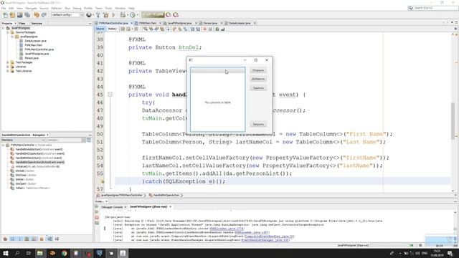The width and height of the screenshot is (459, 258).
Task: Switch to the DataAccessor.java editor tab
Action: pyautogui.click(x=240, y=23)
